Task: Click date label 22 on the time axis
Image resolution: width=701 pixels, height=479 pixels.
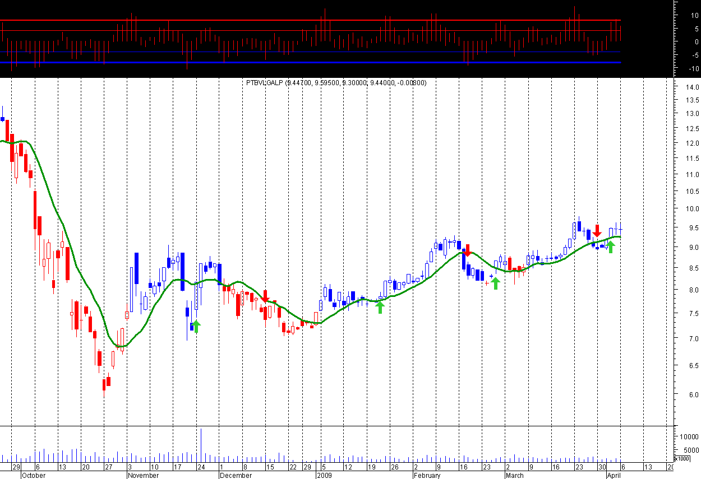Action: tap(293, 467)
